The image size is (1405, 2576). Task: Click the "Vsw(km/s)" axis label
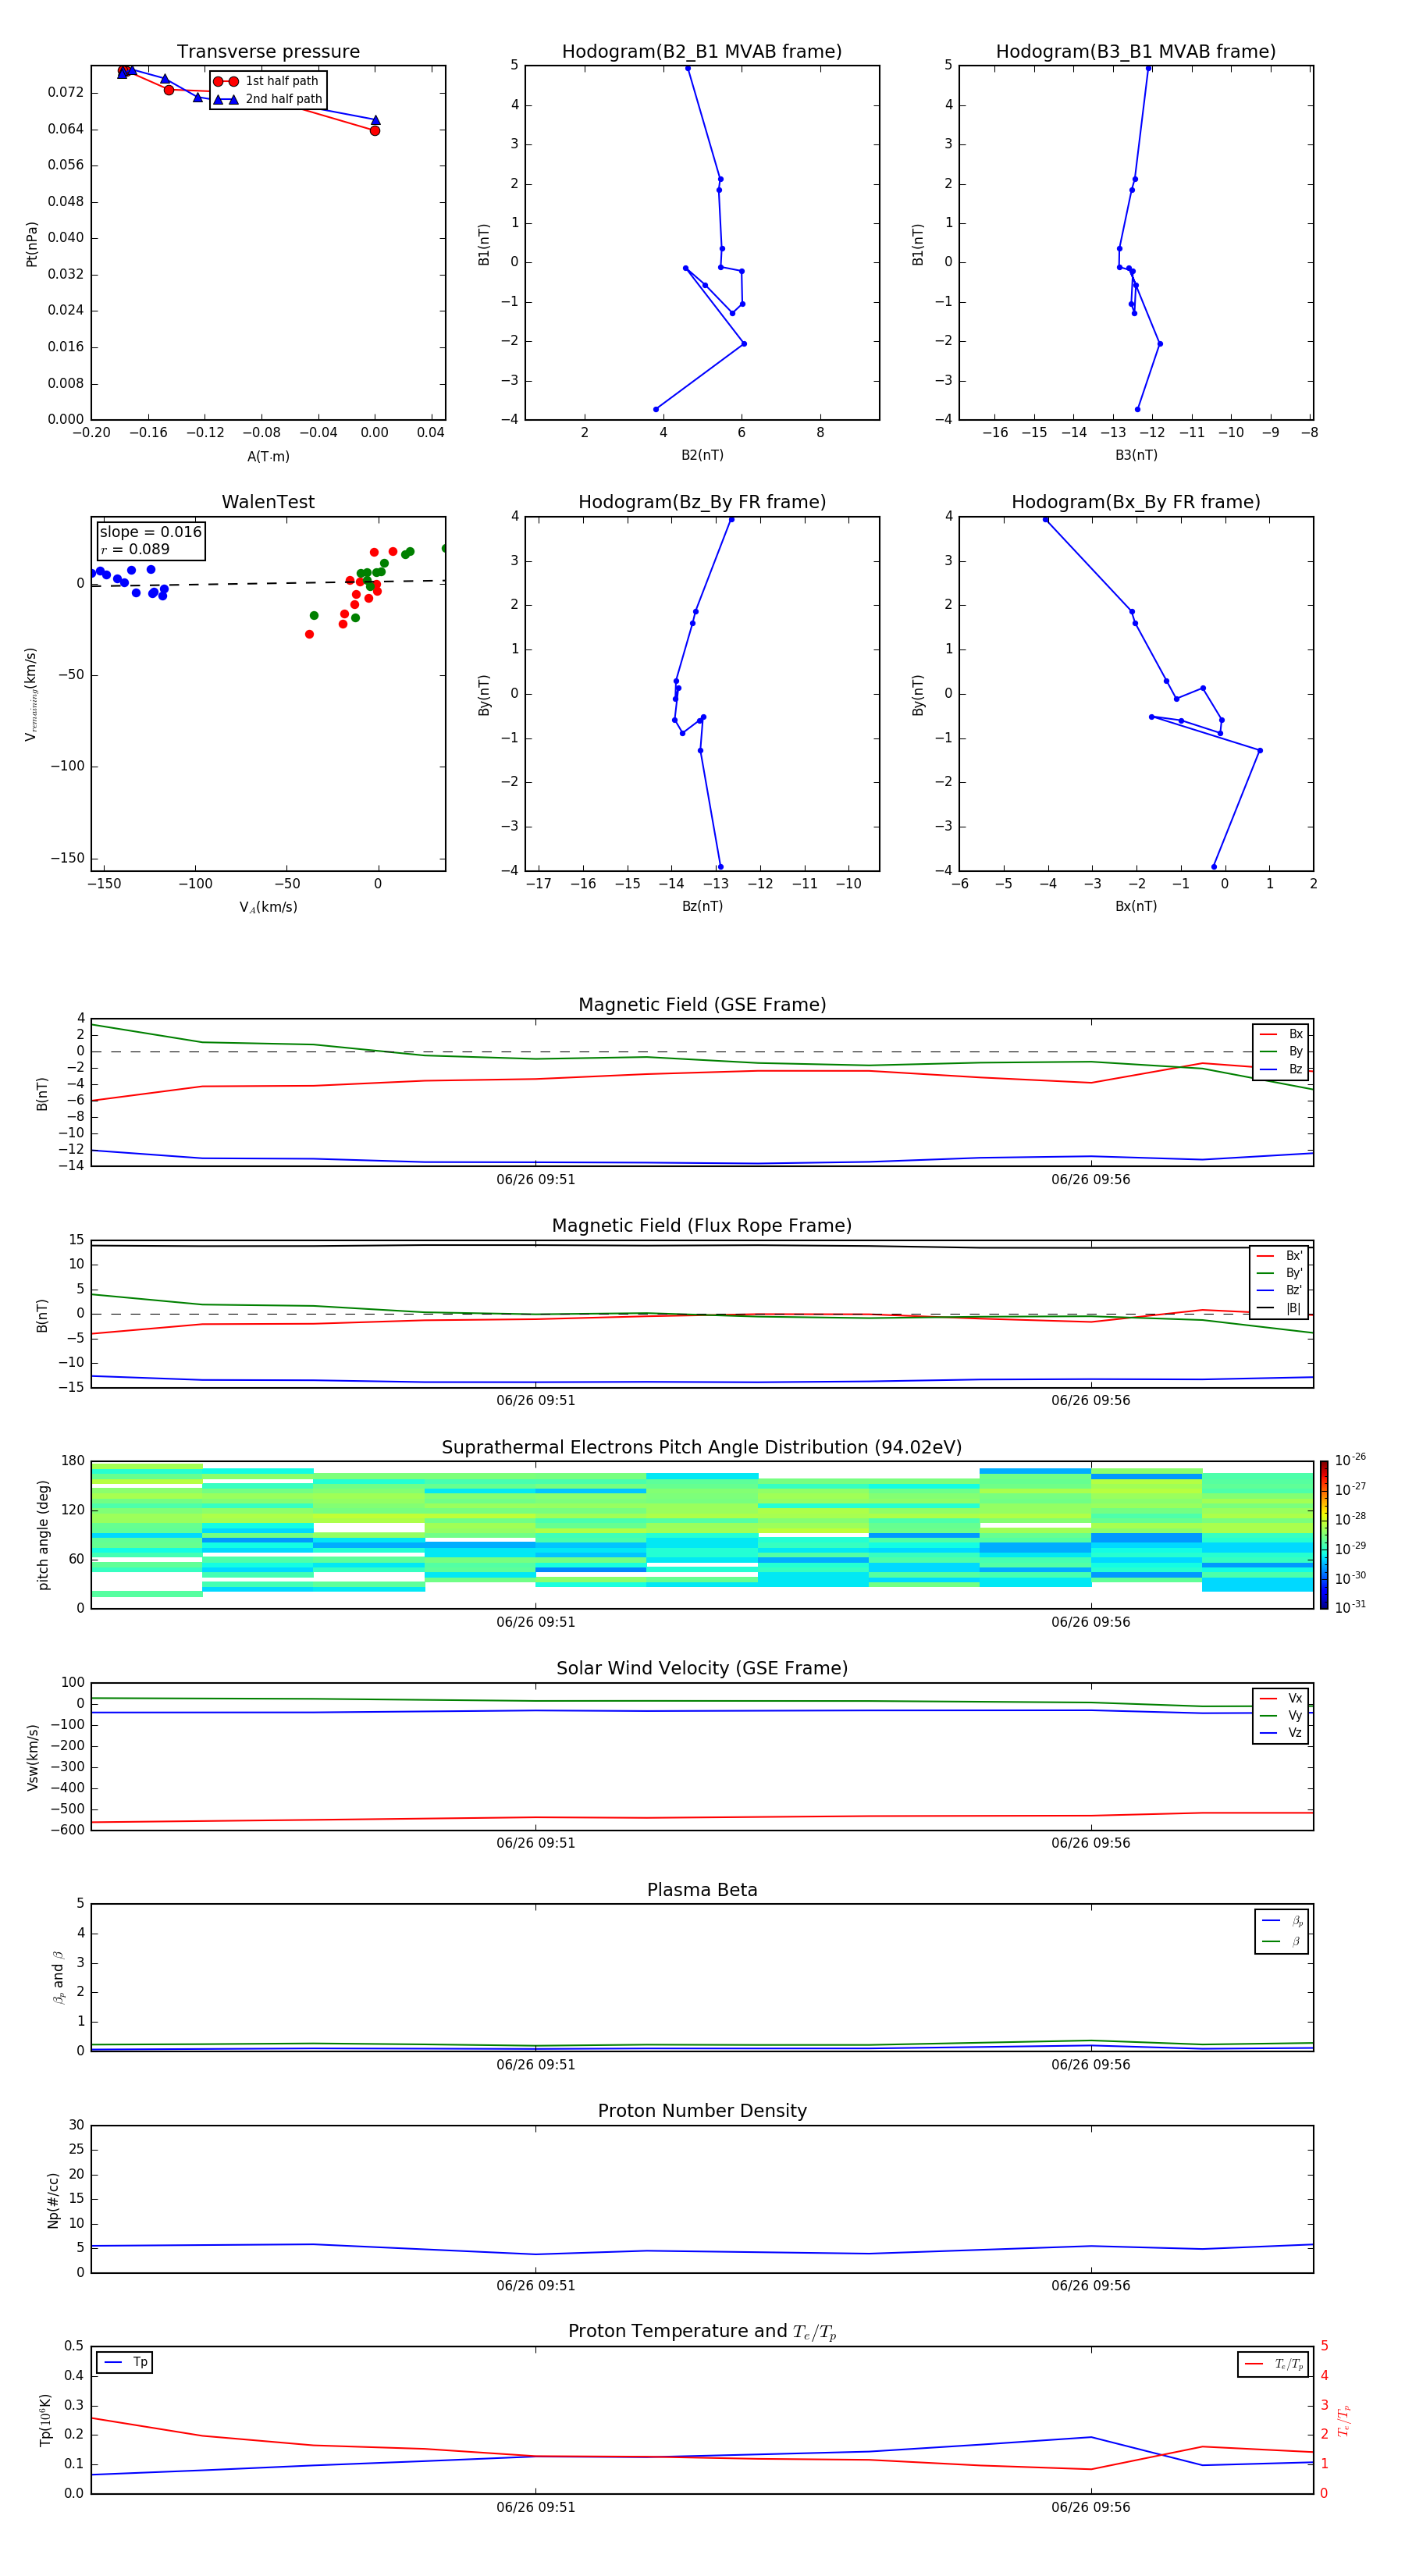(x=33, y=1757)
